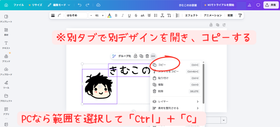Toggle the bulleted list

point(156,15)
